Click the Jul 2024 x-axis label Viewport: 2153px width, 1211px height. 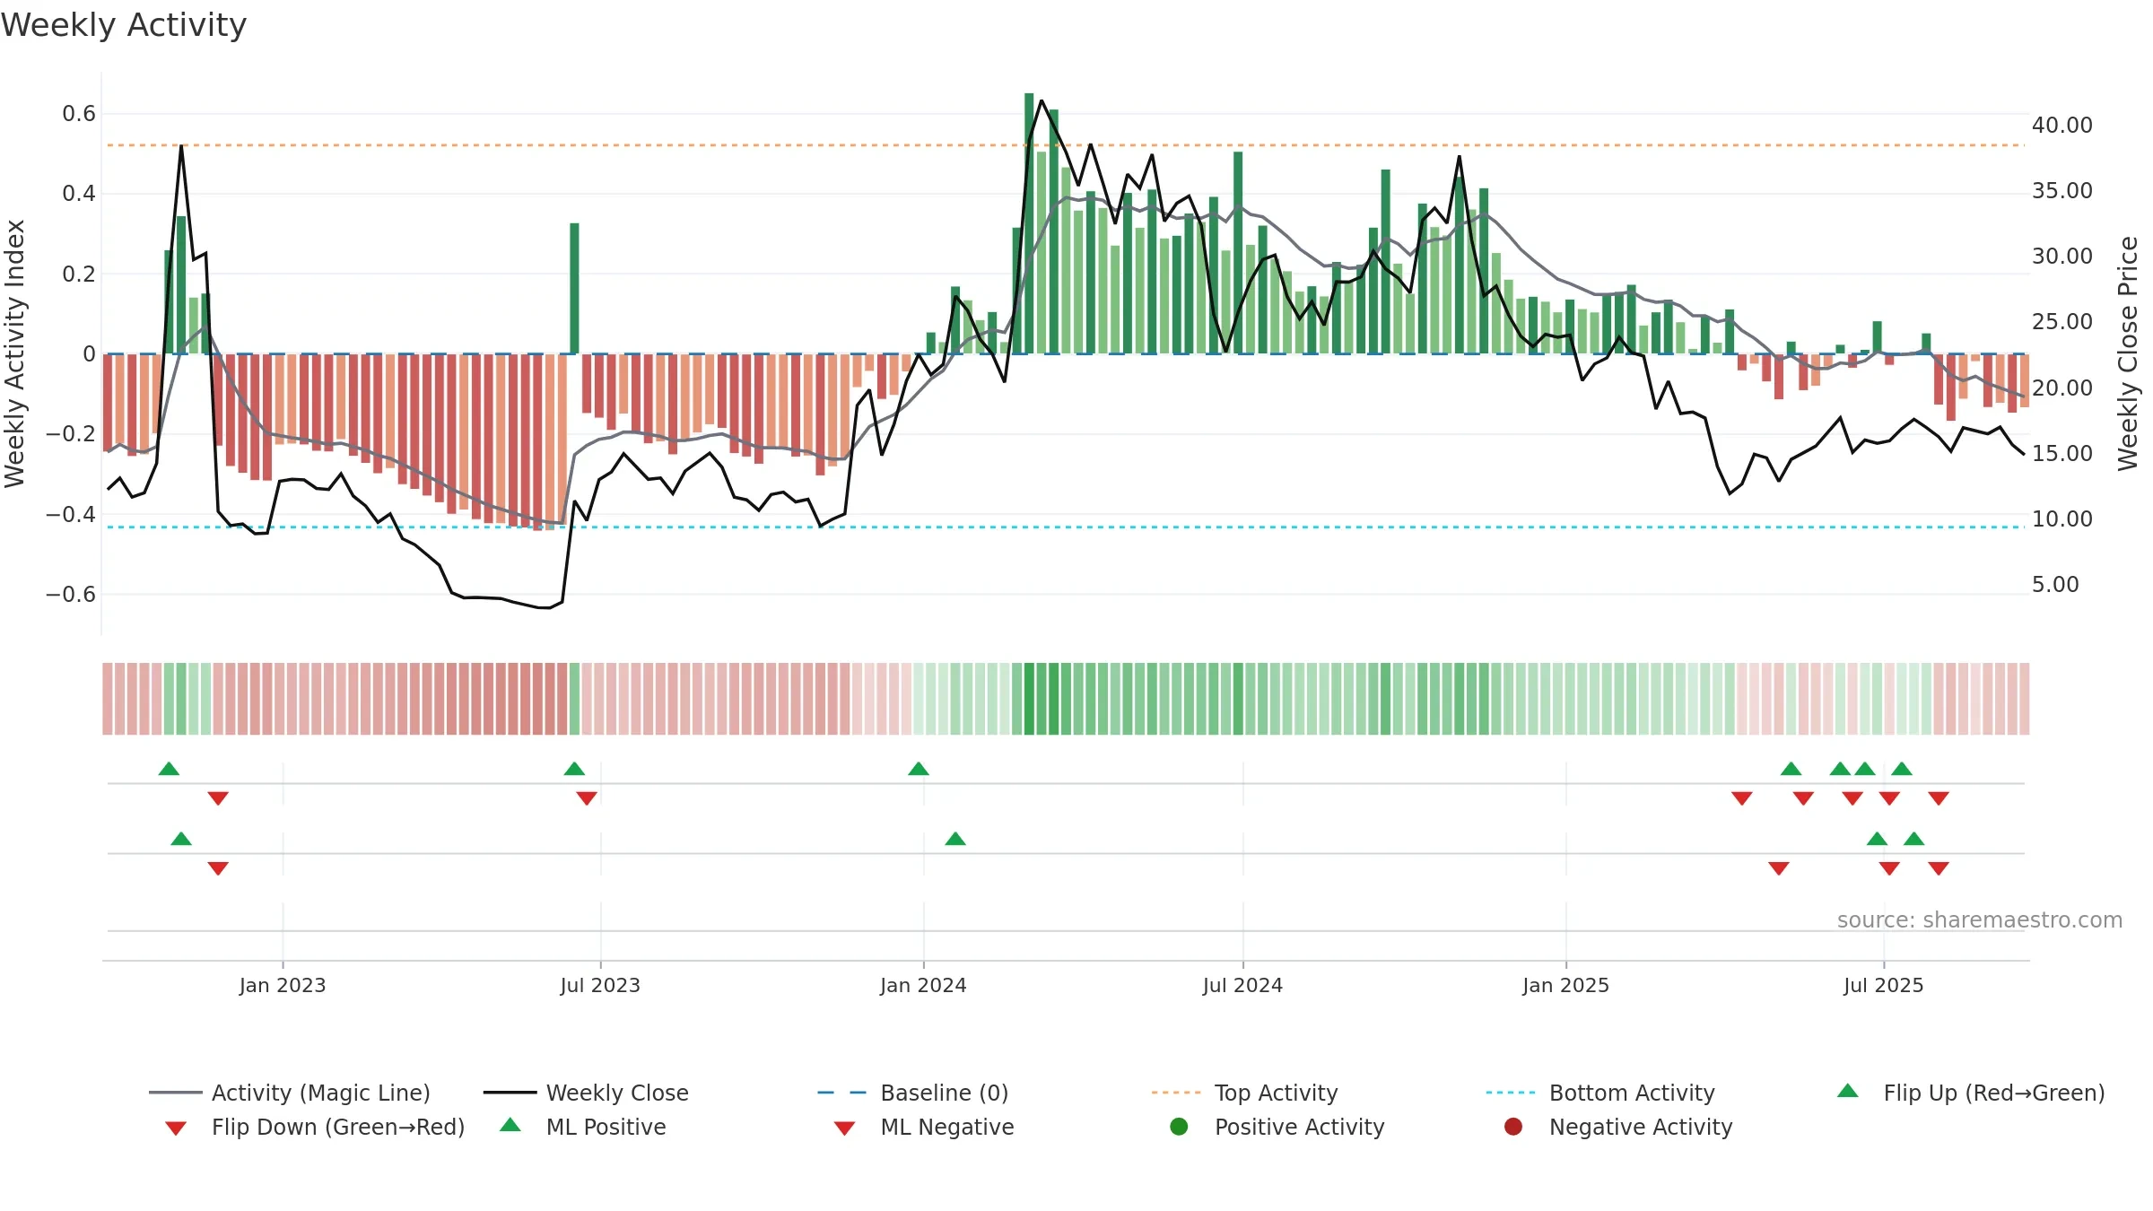click(x=1242, y=985)
